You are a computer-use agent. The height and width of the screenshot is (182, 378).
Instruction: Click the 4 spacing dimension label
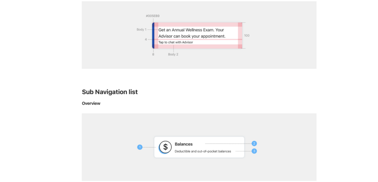[146, 39]
